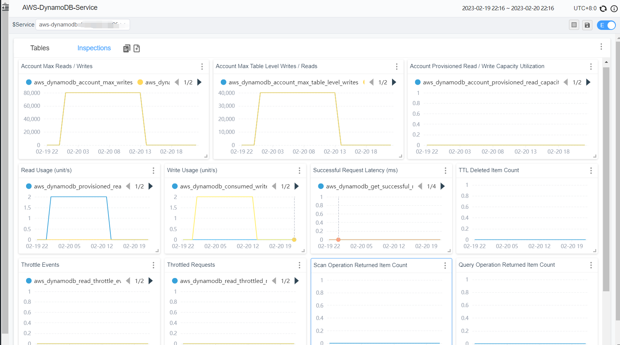Switch to the Inspections tab

[x=94, y=48]
